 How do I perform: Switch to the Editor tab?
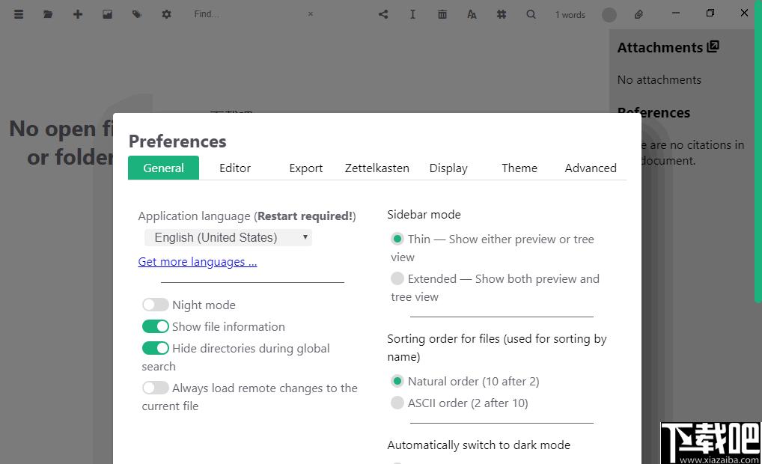click(x=235, y=168)
